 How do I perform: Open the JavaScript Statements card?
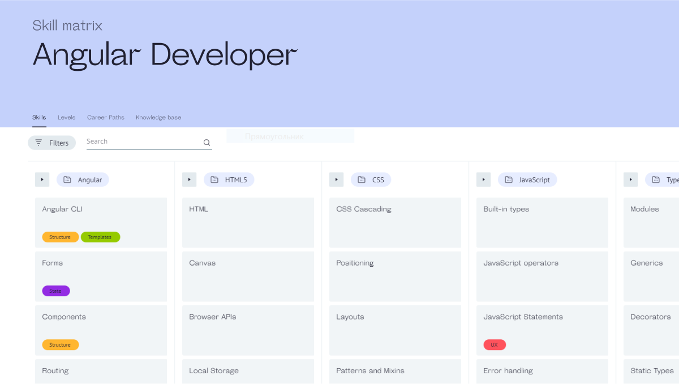[542, 330]
